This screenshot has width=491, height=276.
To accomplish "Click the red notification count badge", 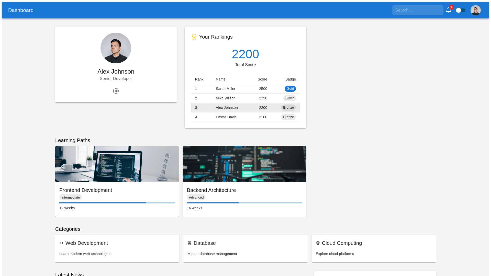I will coord(452,7).
